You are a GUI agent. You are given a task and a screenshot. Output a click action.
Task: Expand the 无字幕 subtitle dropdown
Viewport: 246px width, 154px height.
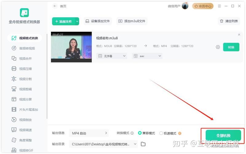[x=112, y=56]
